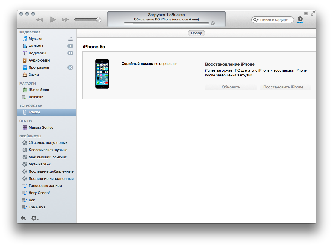Click the Восстановление iPhone heading
The image size is (333, 247).
coord(230,64)
